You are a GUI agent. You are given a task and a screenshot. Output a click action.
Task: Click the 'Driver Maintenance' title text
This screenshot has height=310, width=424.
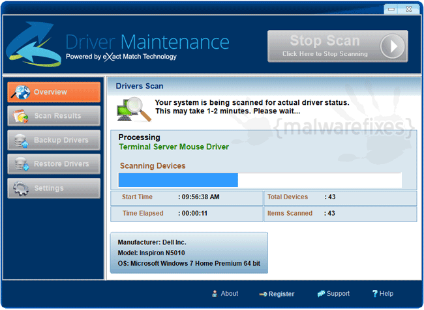pos(147,42)
